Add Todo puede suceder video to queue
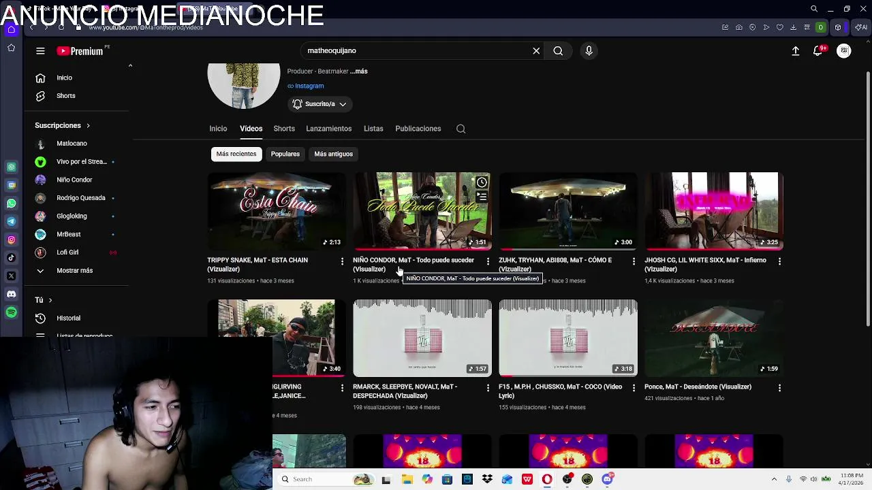Screen dimensions: 872x490 [482, 197]
